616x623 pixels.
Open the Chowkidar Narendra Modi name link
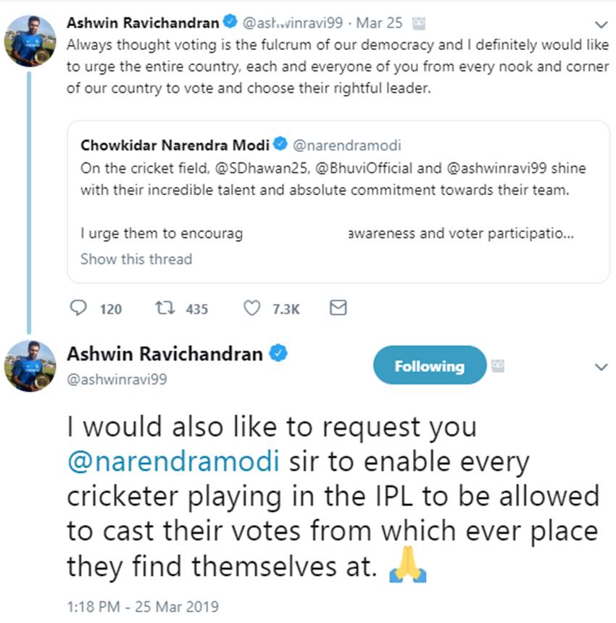tap(173, 144)
